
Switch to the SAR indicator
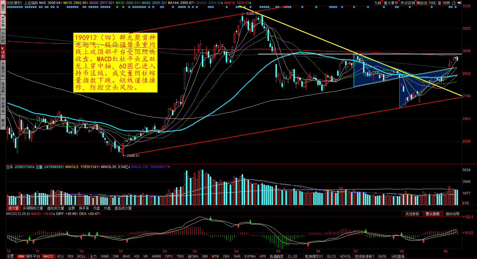point(237,256)
